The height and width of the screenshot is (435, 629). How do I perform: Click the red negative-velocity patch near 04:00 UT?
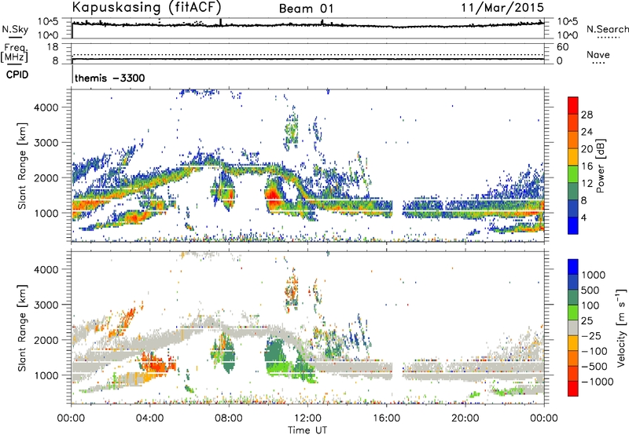tap(157, 365)
